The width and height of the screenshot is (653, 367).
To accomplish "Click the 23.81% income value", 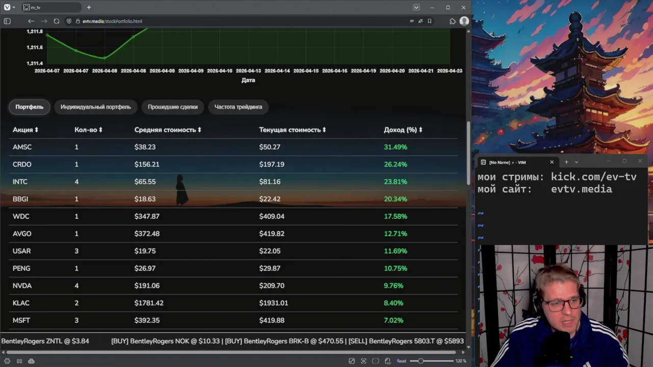I will [395, 181].
